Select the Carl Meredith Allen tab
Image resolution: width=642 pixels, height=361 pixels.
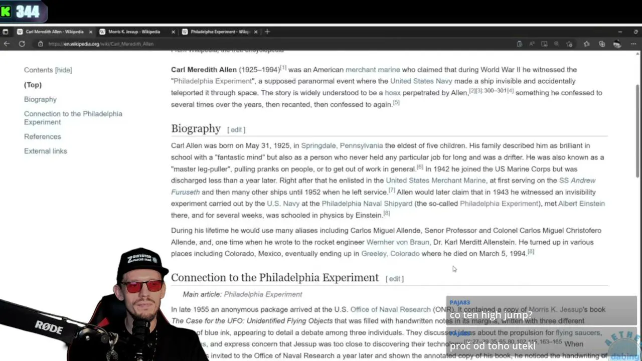tap(54, 32)
